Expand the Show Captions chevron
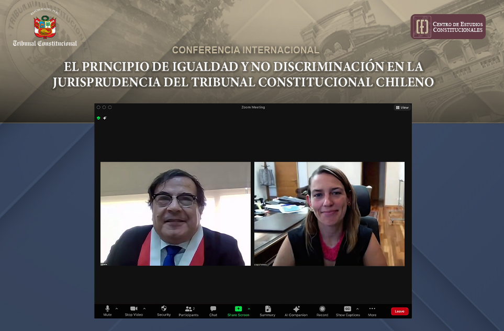504x331 pixels. tap(356, 309)
